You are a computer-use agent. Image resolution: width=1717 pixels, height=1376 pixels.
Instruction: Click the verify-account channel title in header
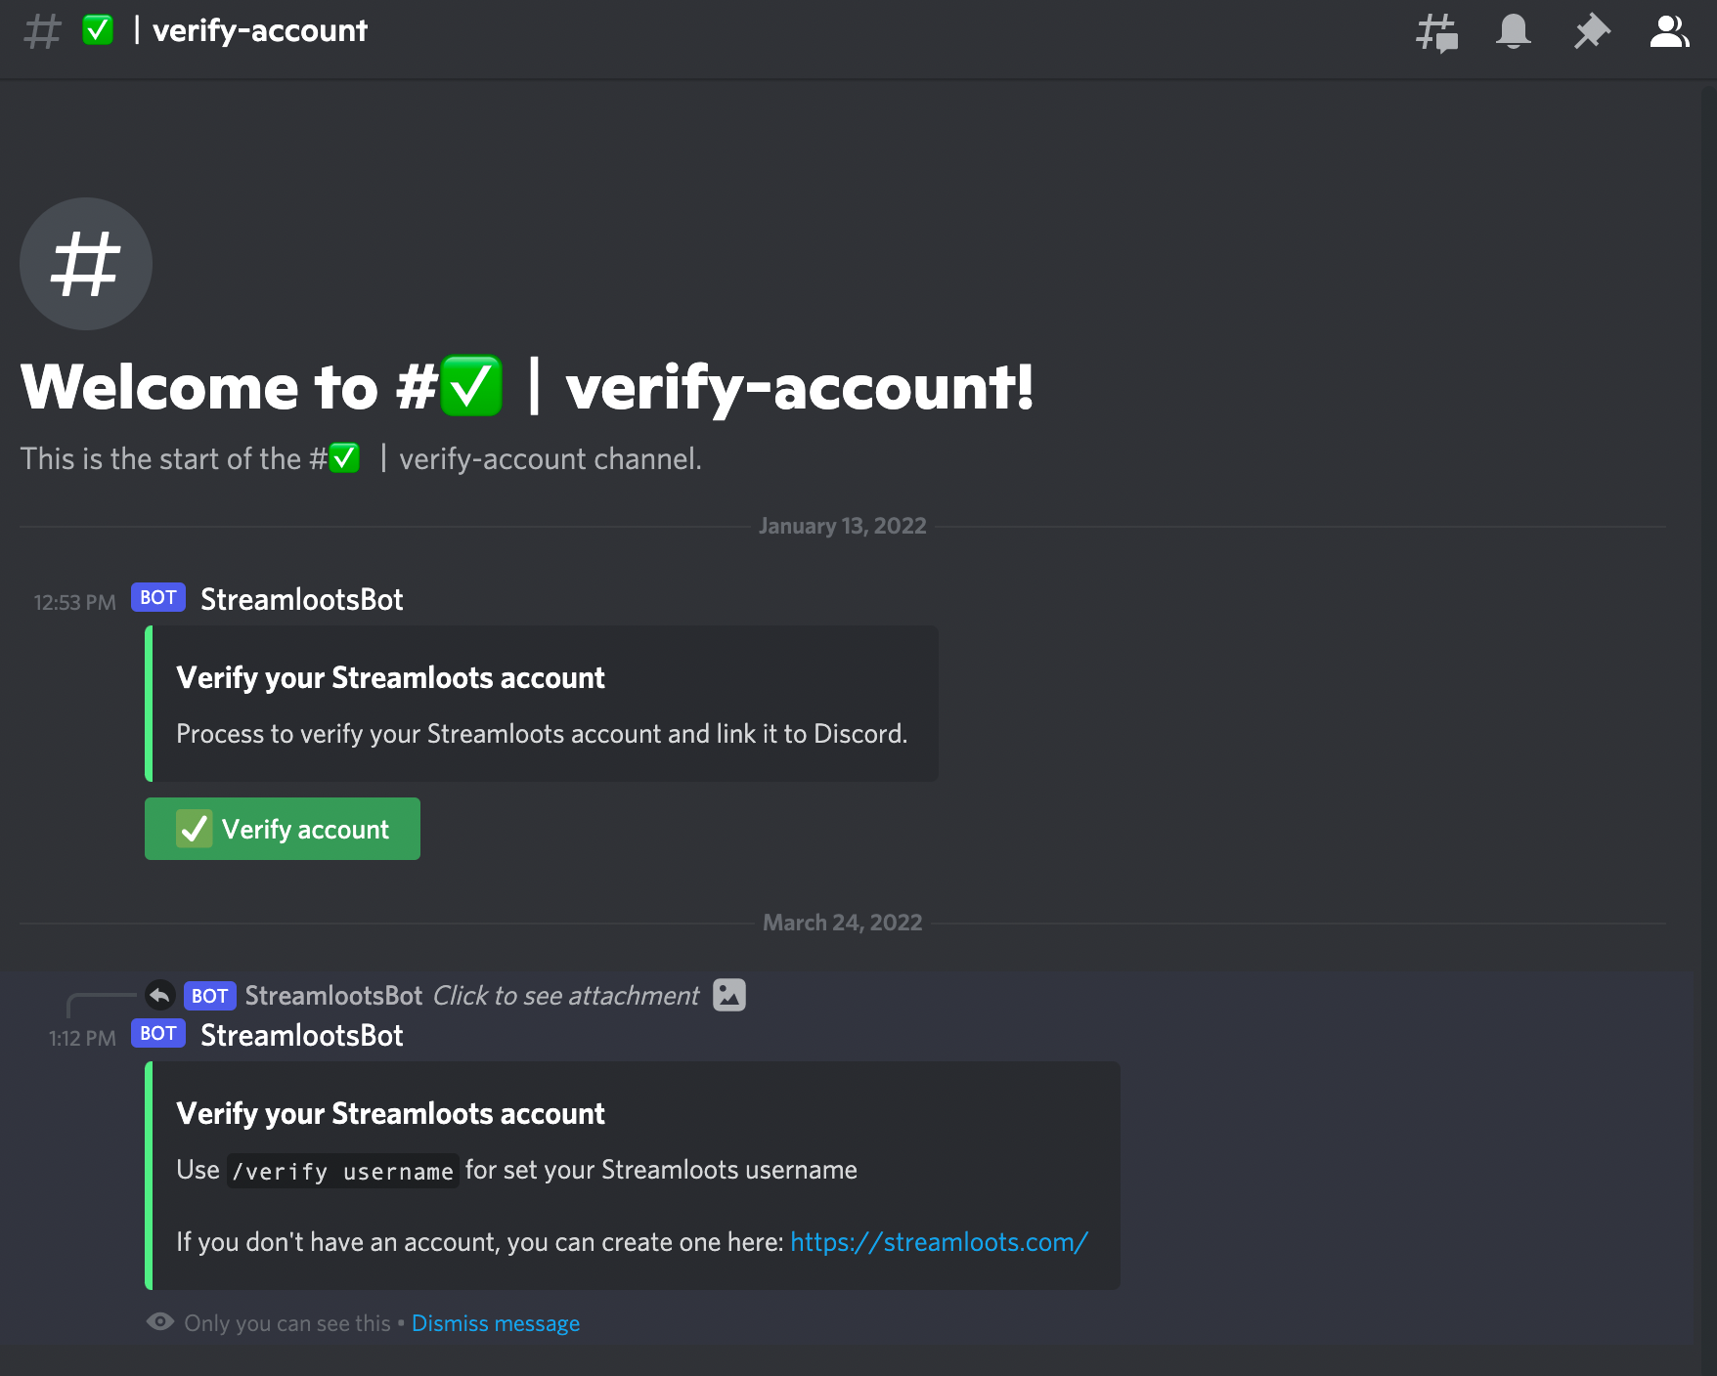260,30
